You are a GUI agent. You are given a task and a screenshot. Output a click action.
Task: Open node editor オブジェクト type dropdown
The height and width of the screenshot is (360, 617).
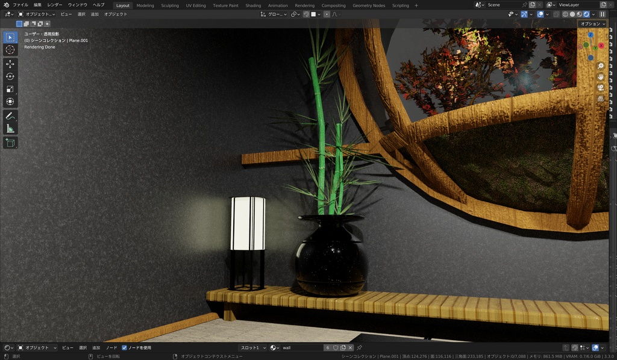click(x=37, y=348)
